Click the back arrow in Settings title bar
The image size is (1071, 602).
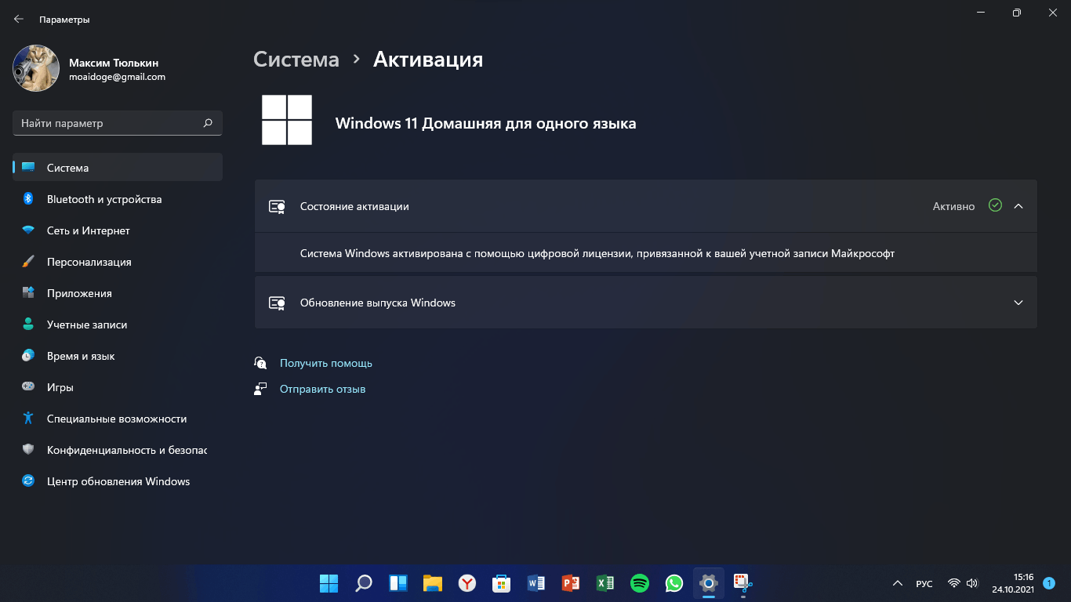pos(19,19)
